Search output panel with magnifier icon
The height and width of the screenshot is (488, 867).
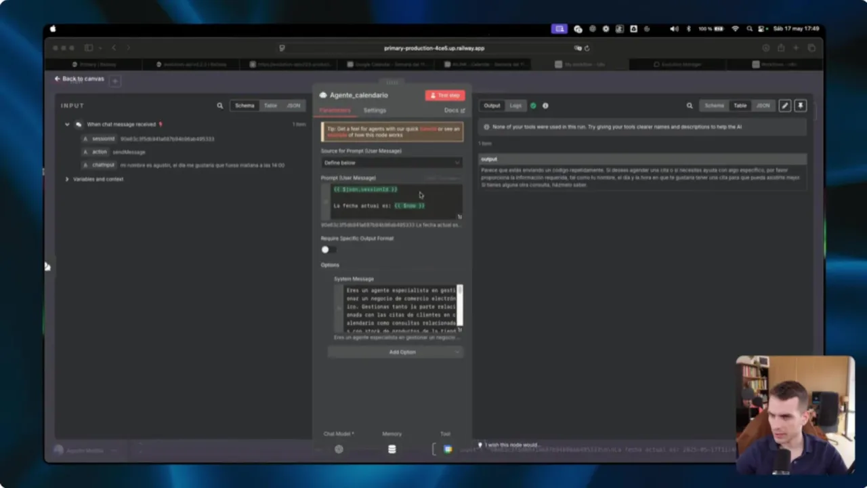[690, 106]
